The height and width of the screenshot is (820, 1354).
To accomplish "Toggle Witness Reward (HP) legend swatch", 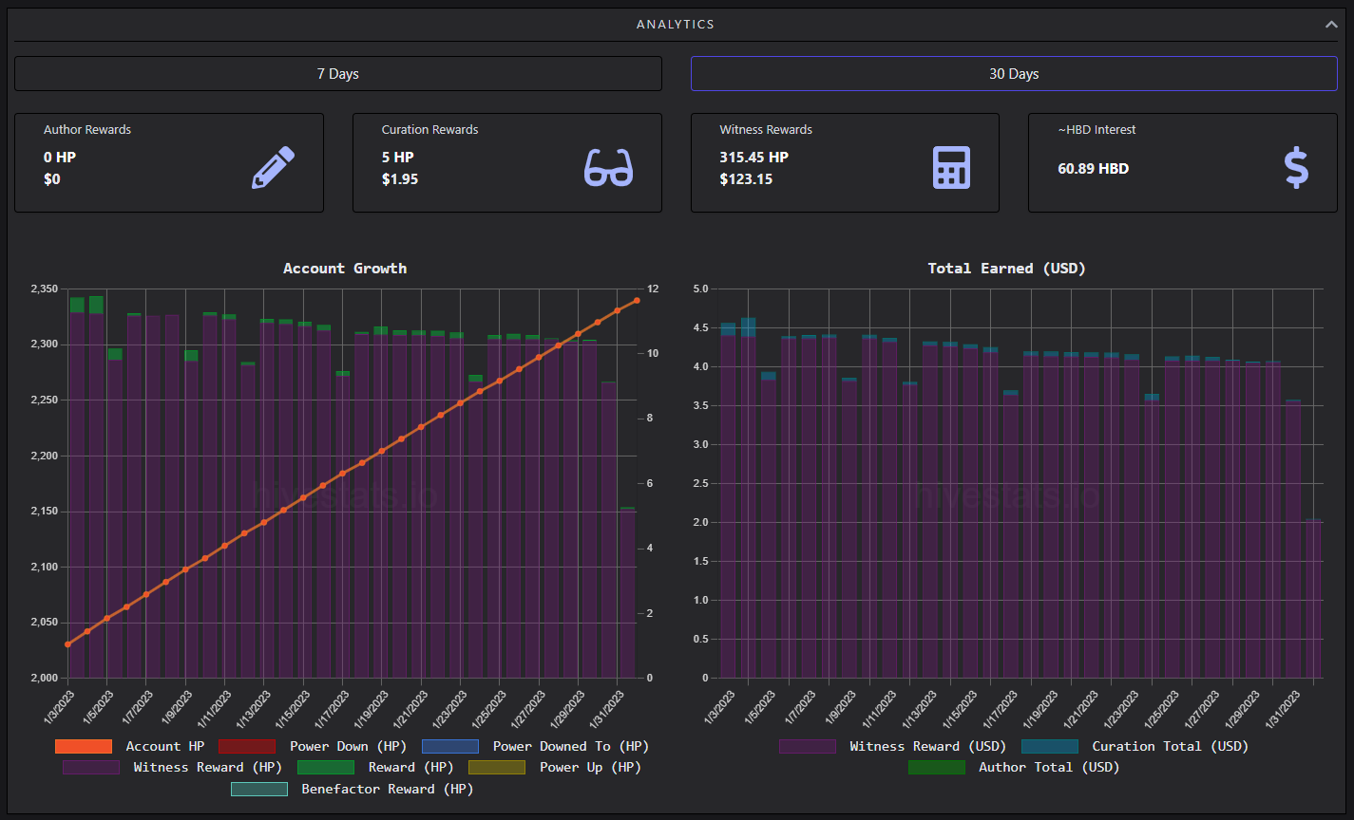I will coord(91,767).
